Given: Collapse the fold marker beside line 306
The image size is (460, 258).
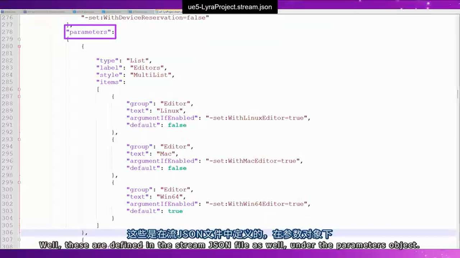Looking at the screenshot, I should tap(19, 233).
